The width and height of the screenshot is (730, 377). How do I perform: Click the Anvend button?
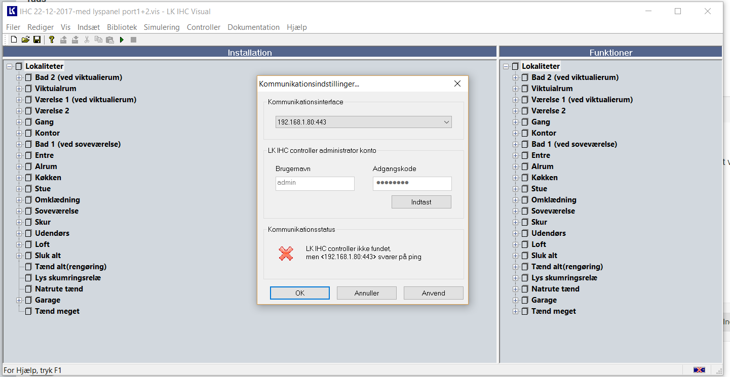(x=433, y=293)
